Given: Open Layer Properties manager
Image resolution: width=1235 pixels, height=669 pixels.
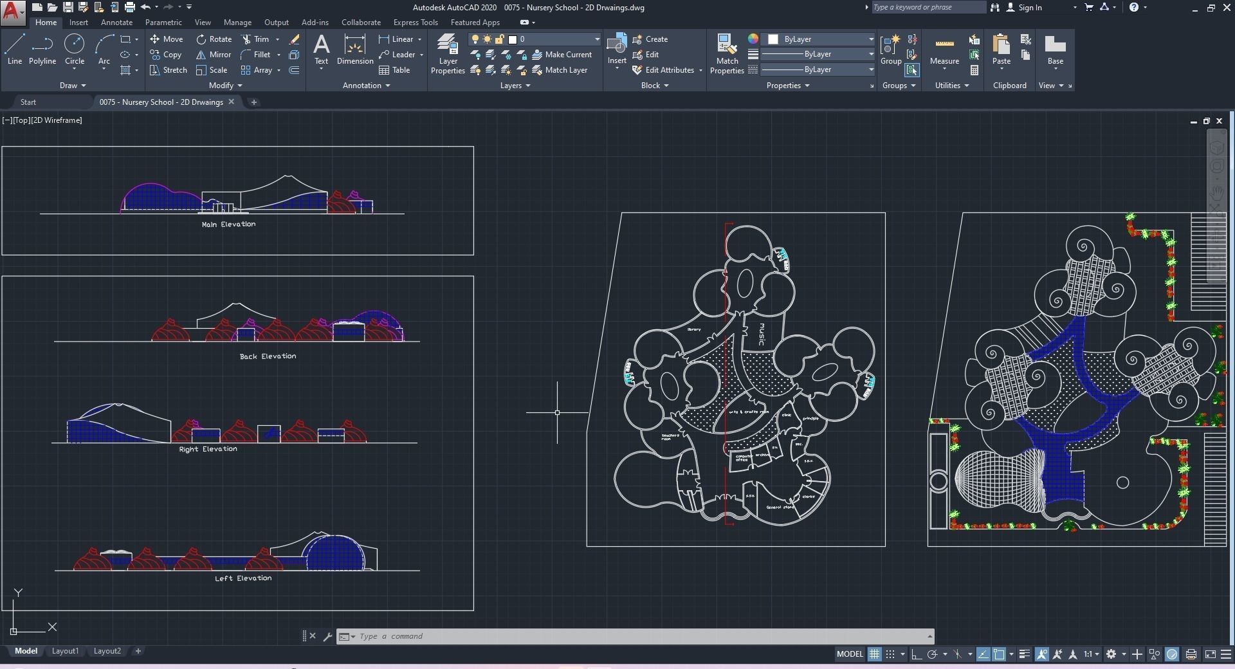Looking at the screenshot, I should pos(448,54).
